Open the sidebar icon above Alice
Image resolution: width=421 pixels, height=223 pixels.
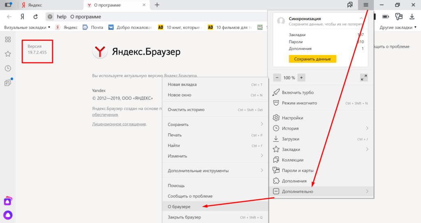[8, 201]
